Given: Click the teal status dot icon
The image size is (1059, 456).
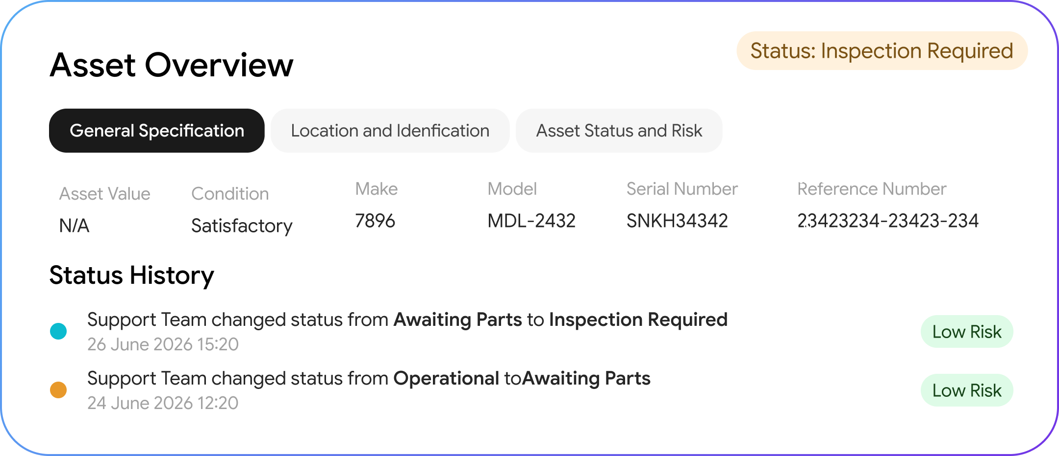Looking at the screenshot, I should 58,331.
